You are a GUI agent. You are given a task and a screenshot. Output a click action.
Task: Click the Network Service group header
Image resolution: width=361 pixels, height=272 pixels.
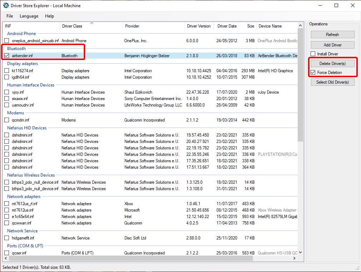point(22,231)
